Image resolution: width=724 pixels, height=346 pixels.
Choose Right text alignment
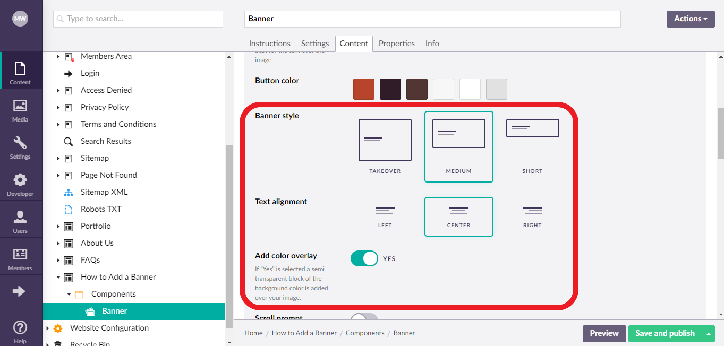click(x=532, y=217)
